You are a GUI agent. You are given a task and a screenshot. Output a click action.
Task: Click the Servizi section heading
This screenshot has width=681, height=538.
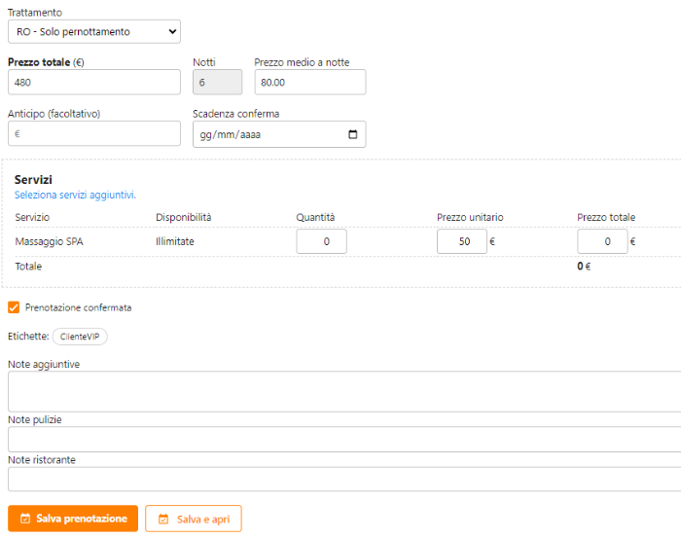(x=33, y=180)
